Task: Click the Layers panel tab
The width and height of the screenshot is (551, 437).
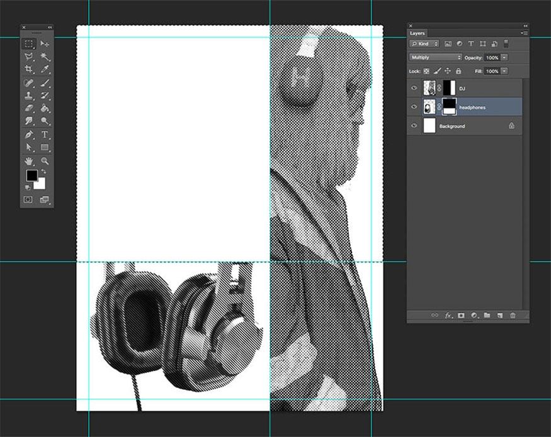Action: [418, 33]
